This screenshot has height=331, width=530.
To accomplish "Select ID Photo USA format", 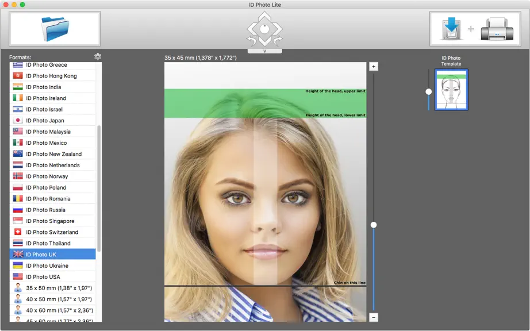I will coord(53,276).
